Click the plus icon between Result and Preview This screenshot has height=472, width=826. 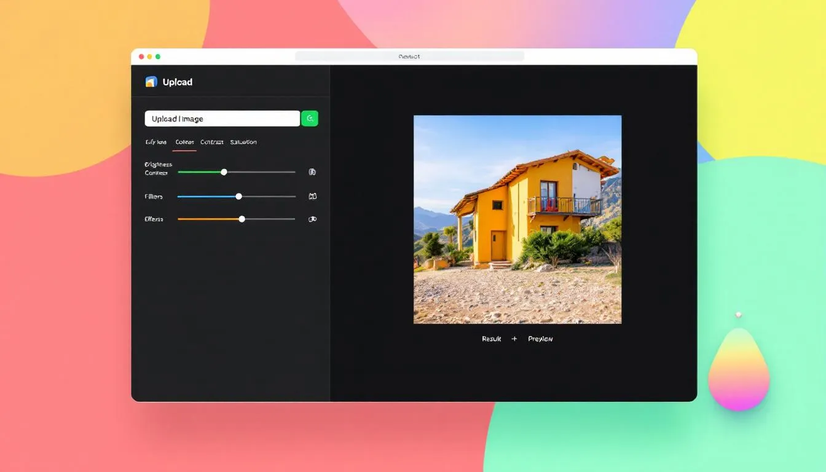point(514,339)
